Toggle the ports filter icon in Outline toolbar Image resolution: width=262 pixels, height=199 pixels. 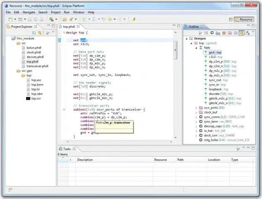(x=218, y=33)
